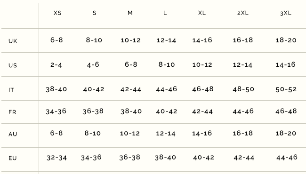
Task: Click the US row label
Action: [13, 65]
